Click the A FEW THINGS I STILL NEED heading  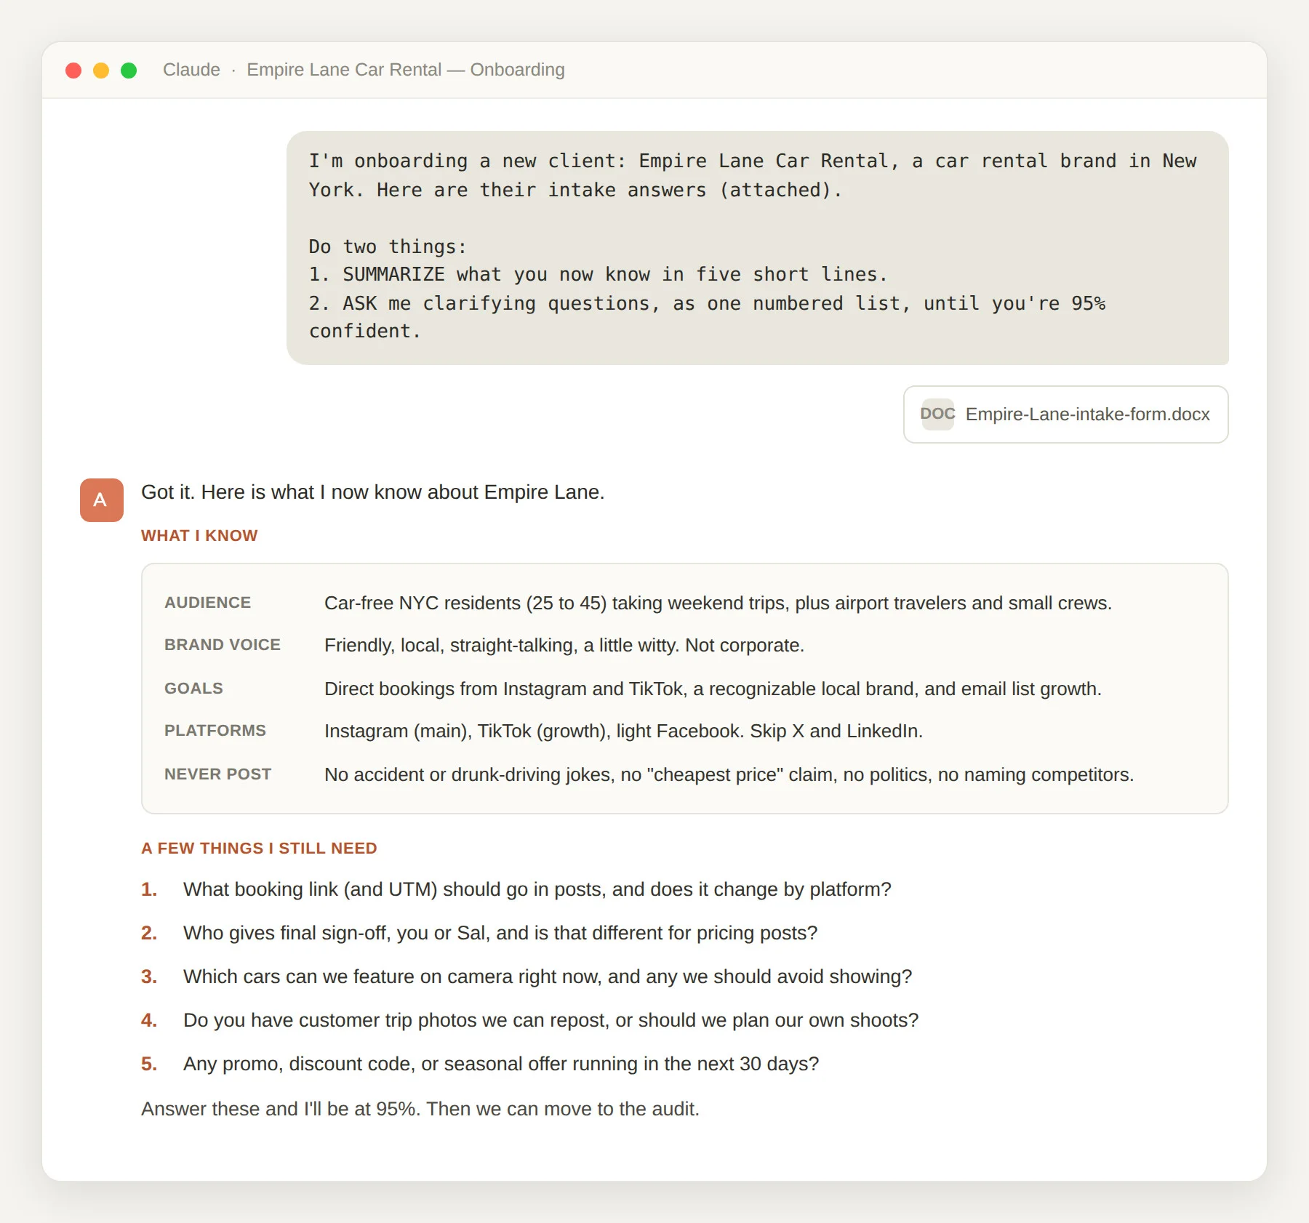259,849
